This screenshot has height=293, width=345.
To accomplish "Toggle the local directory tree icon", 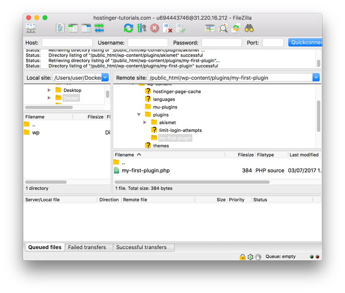I will pos(73,28).
